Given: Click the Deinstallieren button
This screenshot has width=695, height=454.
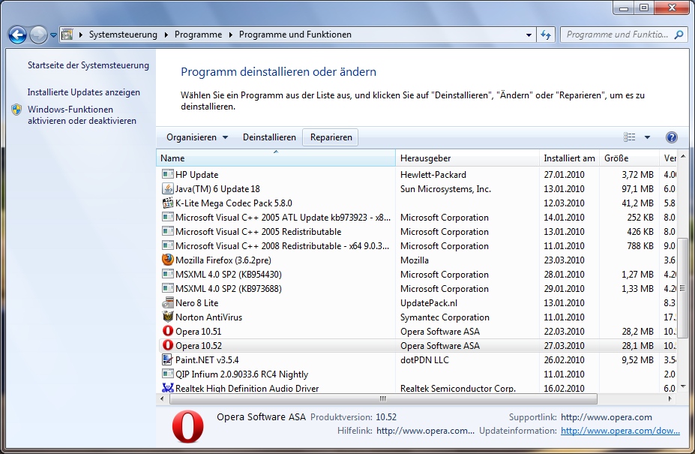Looking at the screenshot, I should click(269, 137).
